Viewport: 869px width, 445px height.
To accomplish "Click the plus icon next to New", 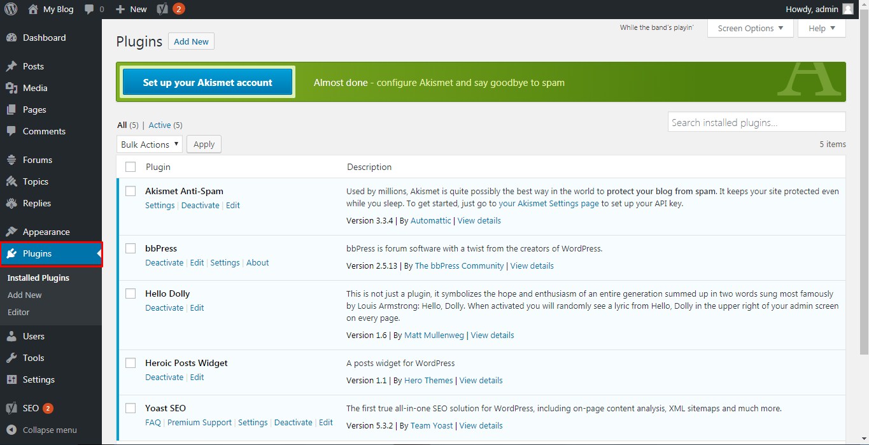I will pyautogui.click(x=120, y=10).
